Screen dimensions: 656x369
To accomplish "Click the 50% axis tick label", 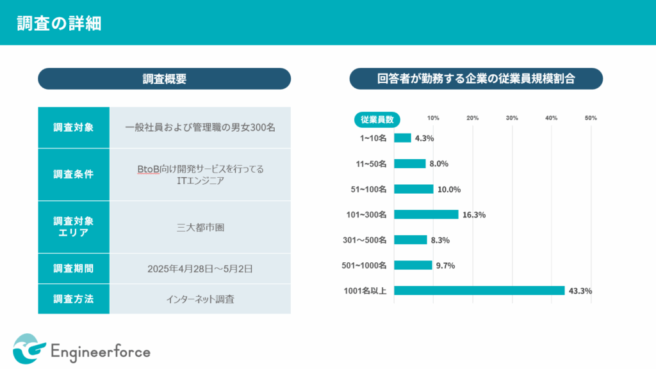I will point(591,118).
